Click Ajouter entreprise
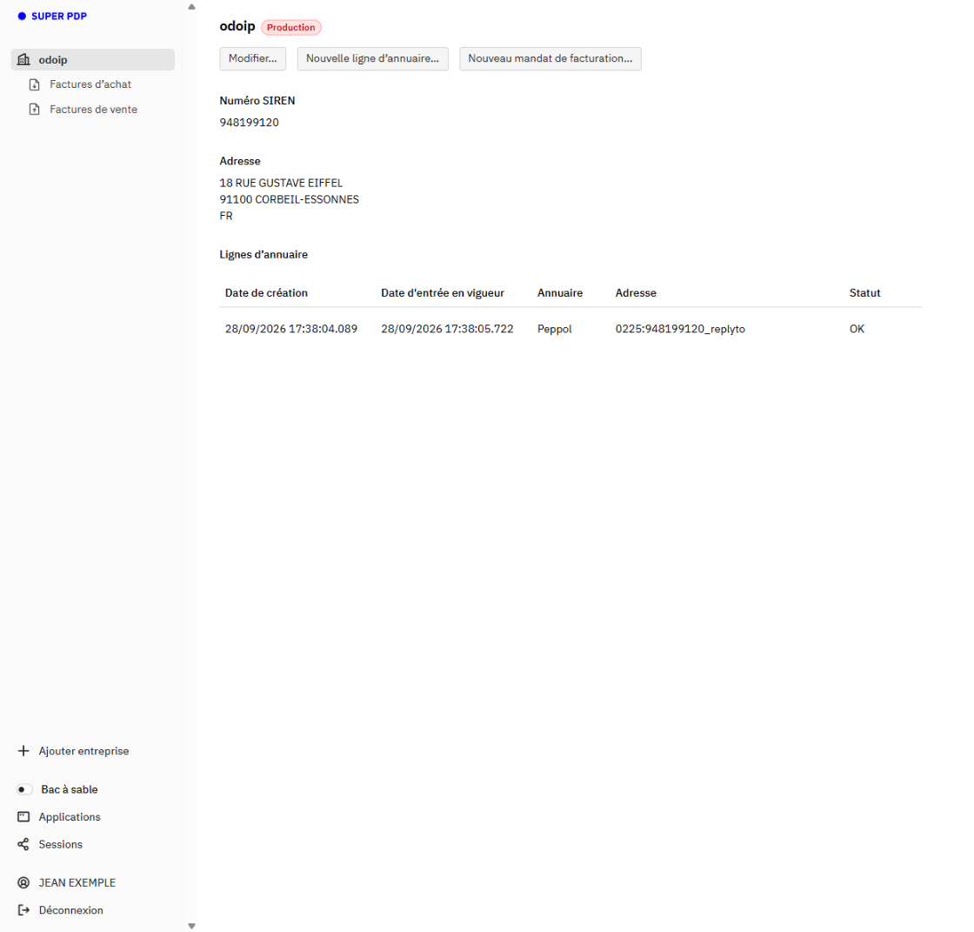Screen dimensions: 974x932 pyautogui.click(x=83, y=751)
